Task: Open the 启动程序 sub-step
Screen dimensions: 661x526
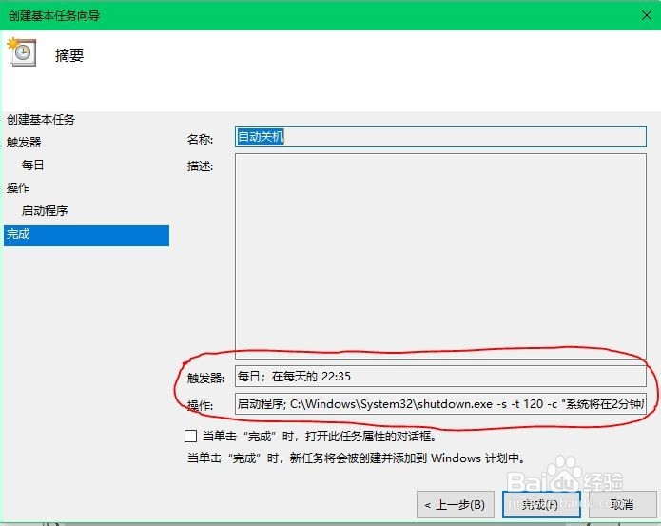Action: pos(45,211)
